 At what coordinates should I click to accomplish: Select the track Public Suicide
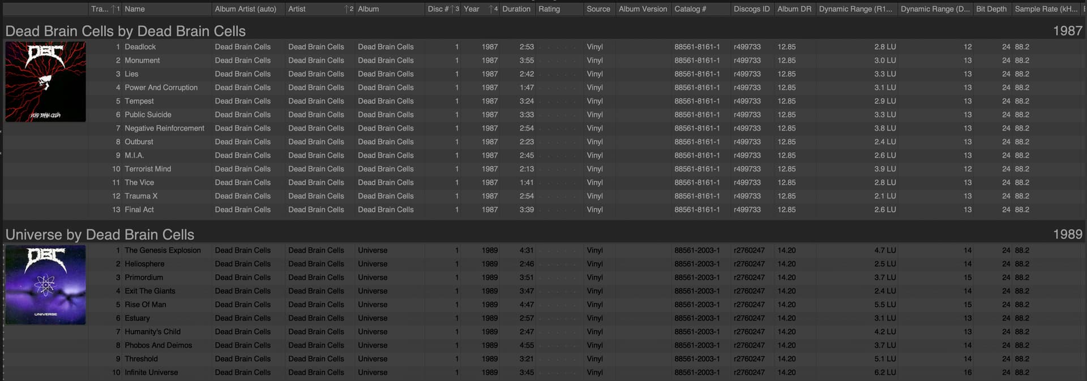(x=148, y=115)
